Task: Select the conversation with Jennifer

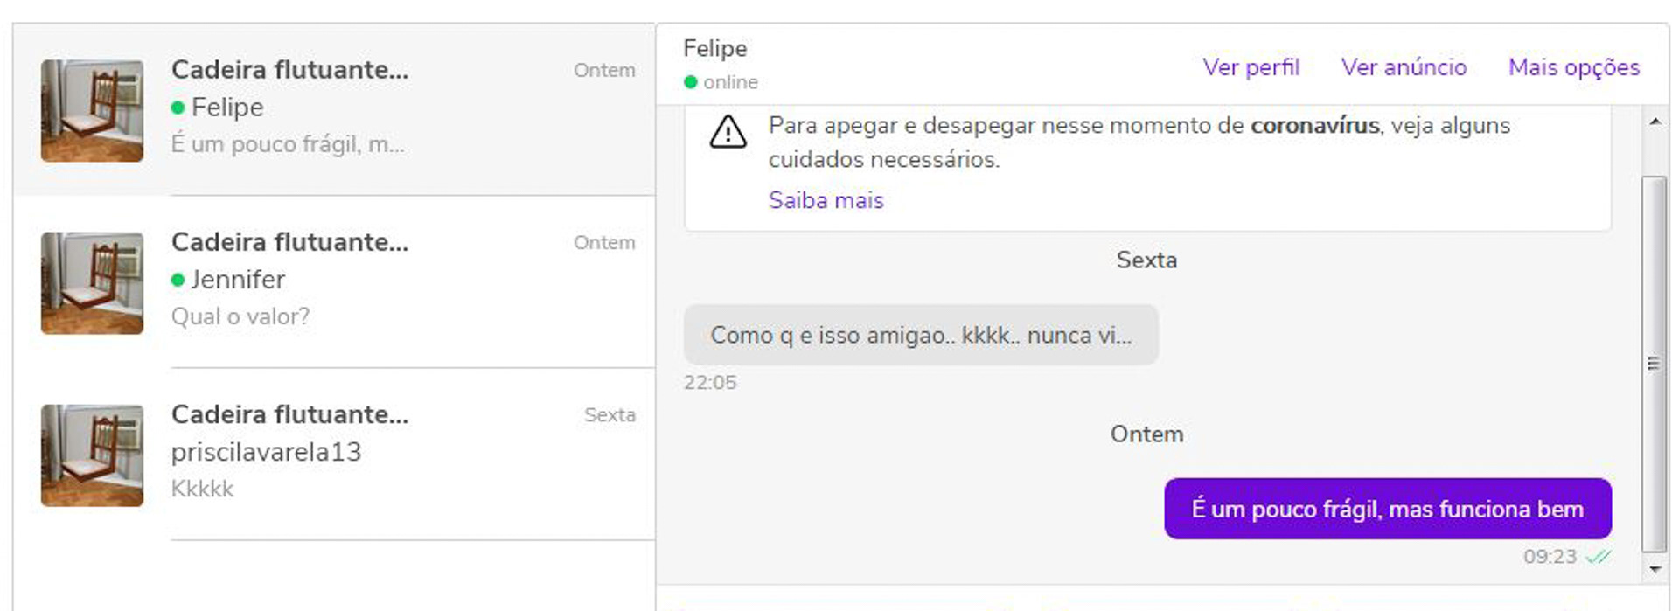Action: point(350,280)
